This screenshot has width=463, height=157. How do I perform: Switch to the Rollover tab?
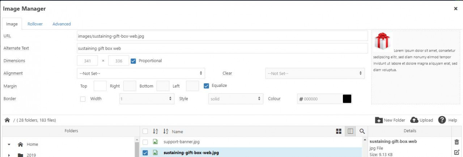point(35,24)
